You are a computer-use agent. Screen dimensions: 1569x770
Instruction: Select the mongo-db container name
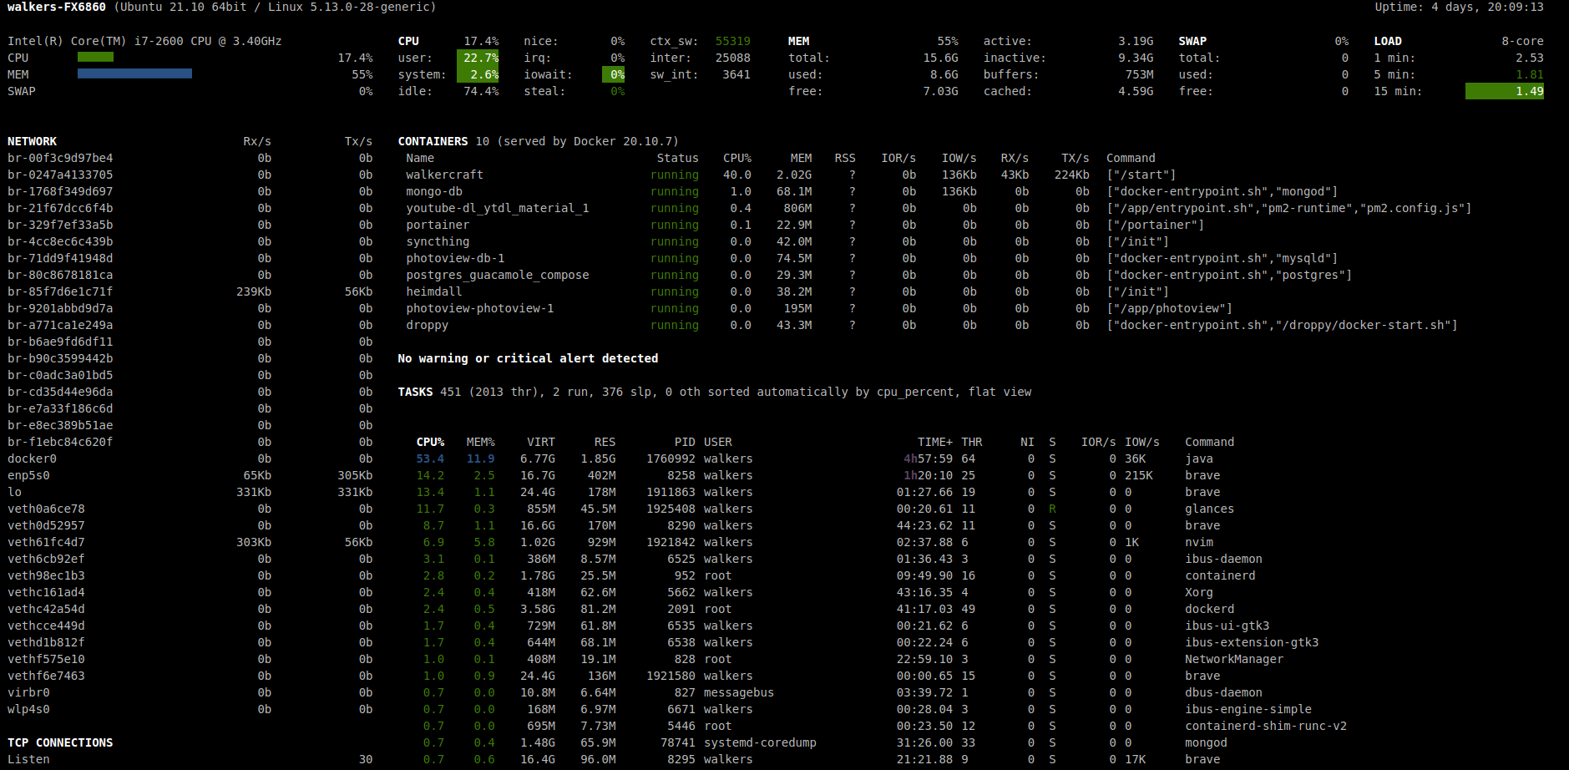click(433, 191)
